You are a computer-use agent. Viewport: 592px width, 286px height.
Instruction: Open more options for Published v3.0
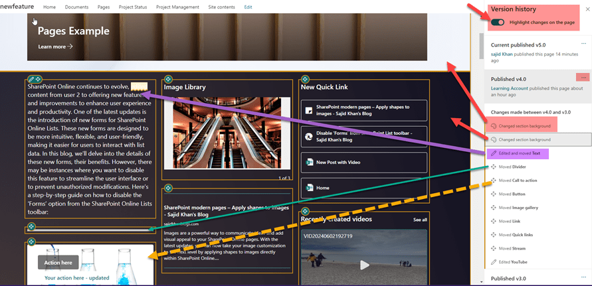pos(583,277)
